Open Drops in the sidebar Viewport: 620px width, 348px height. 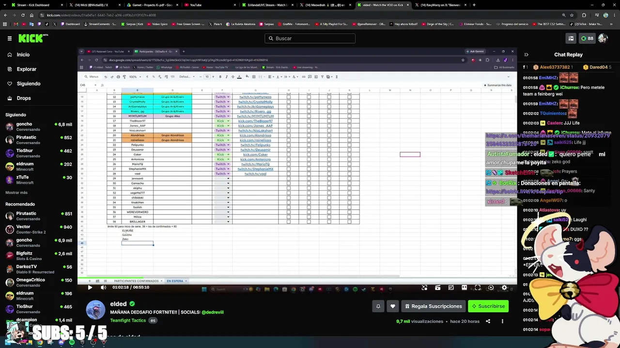(24, 98)
